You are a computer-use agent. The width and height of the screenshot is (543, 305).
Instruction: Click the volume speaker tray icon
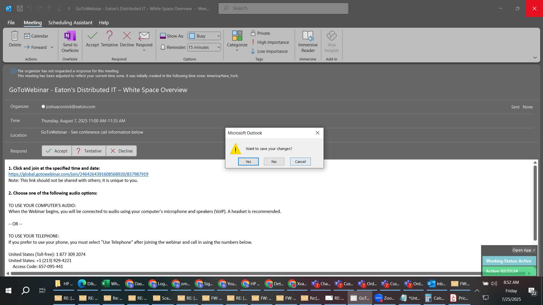pos(494,283)
